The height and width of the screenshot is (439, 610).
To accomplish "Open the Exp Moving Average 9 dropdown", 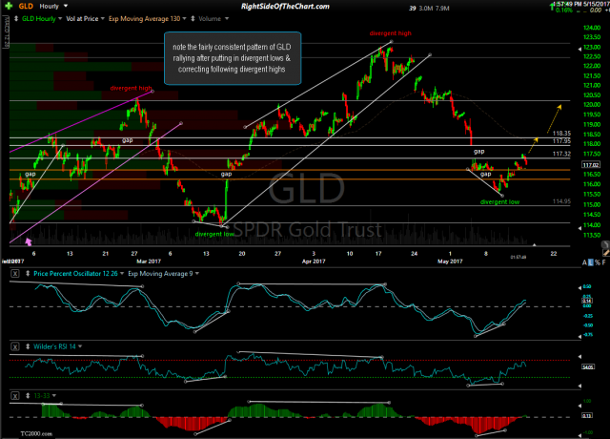I will pyautogui.click(x=197, y=274).
